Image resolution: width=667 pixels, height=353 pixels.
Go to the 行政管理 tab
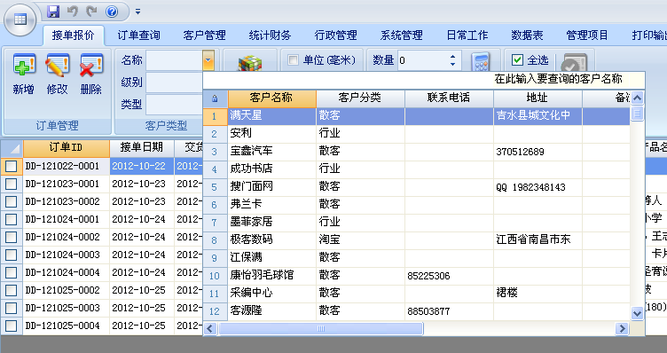tap(336, 35)
